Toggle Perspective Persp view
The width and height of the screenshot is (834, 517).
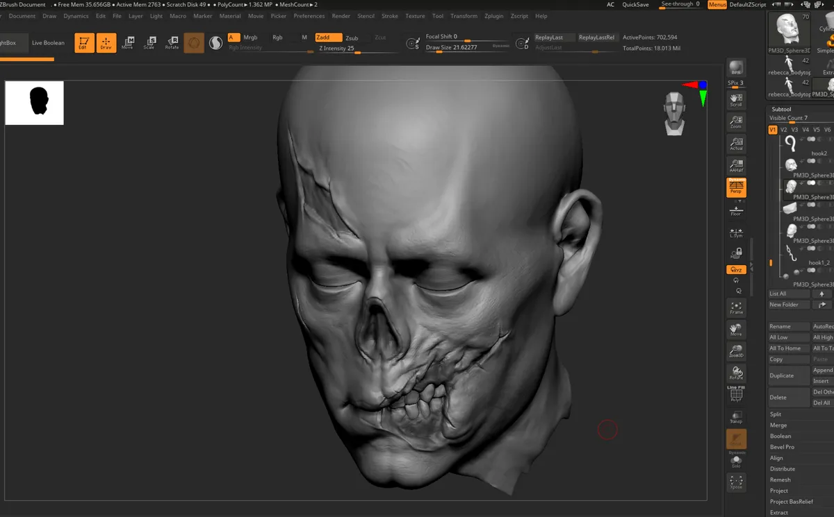(x=736, y=187)
